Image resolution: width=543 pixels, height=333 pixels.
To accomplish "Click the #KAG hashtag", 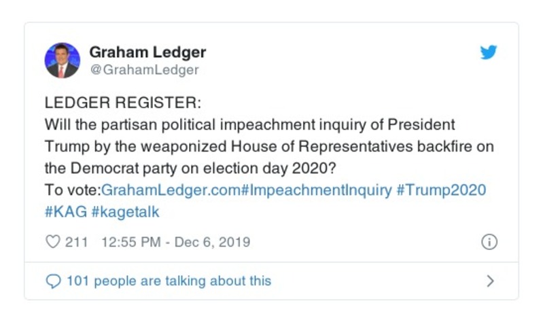I will (x=66, y=211).
